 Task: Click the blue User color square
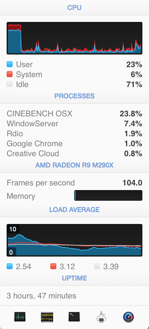pyautogui.click(x=10, y=64)
